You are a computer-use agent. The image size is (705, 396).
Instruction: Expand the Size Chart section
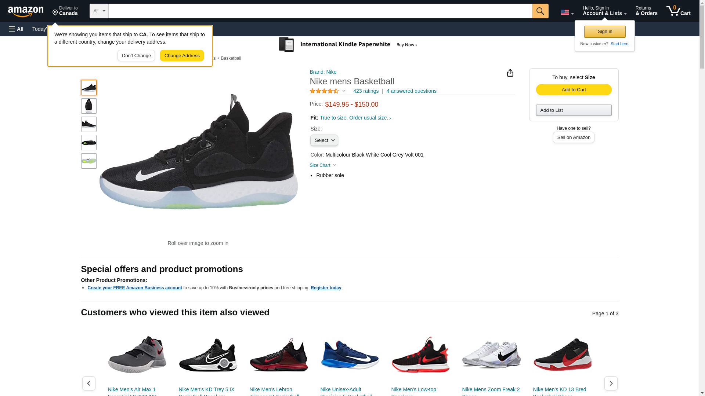click(x=323, y=165)
